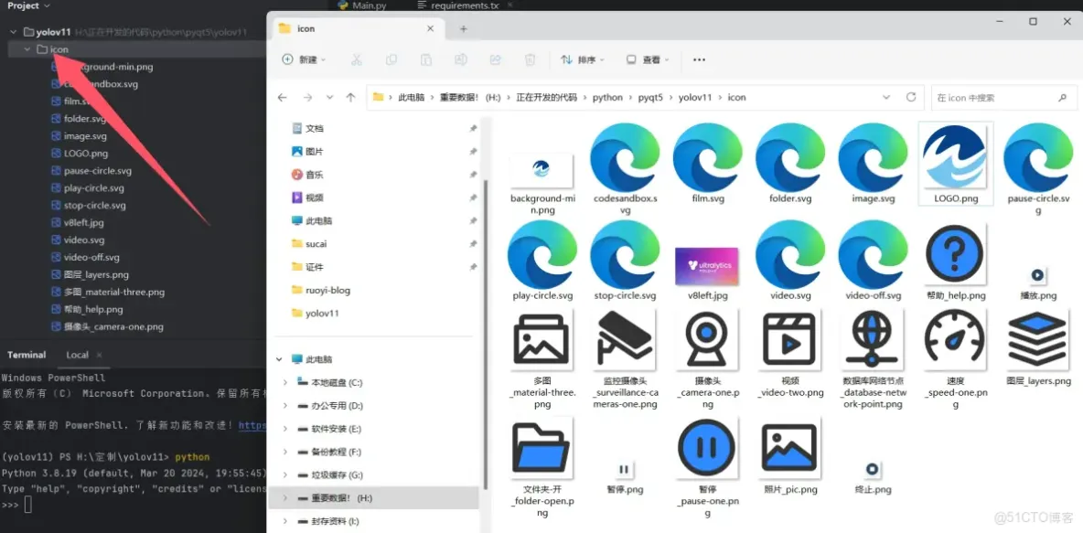Collapse the icon folder in IDE project tree

(27, 49)
